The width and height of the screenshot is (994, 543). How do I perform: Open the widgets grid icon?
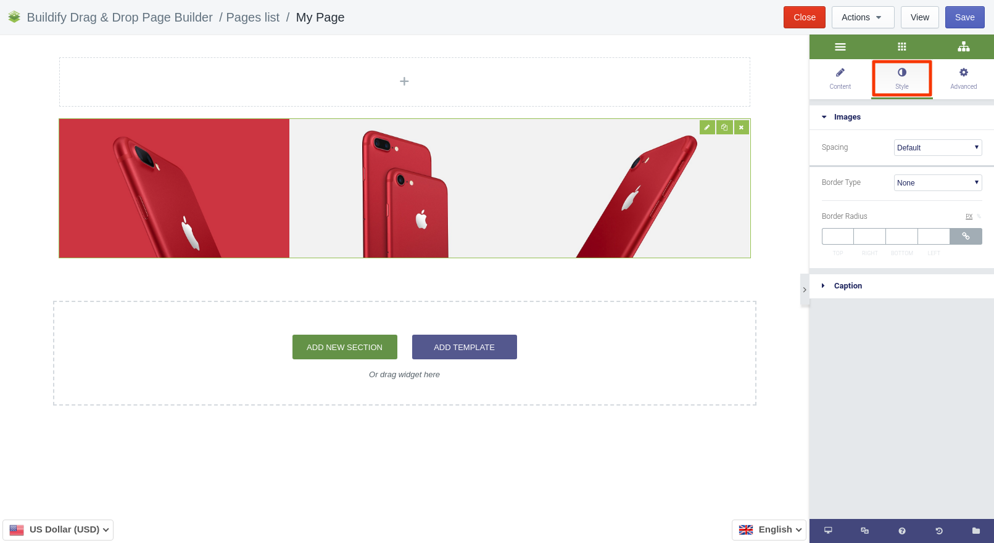[901, 47]
